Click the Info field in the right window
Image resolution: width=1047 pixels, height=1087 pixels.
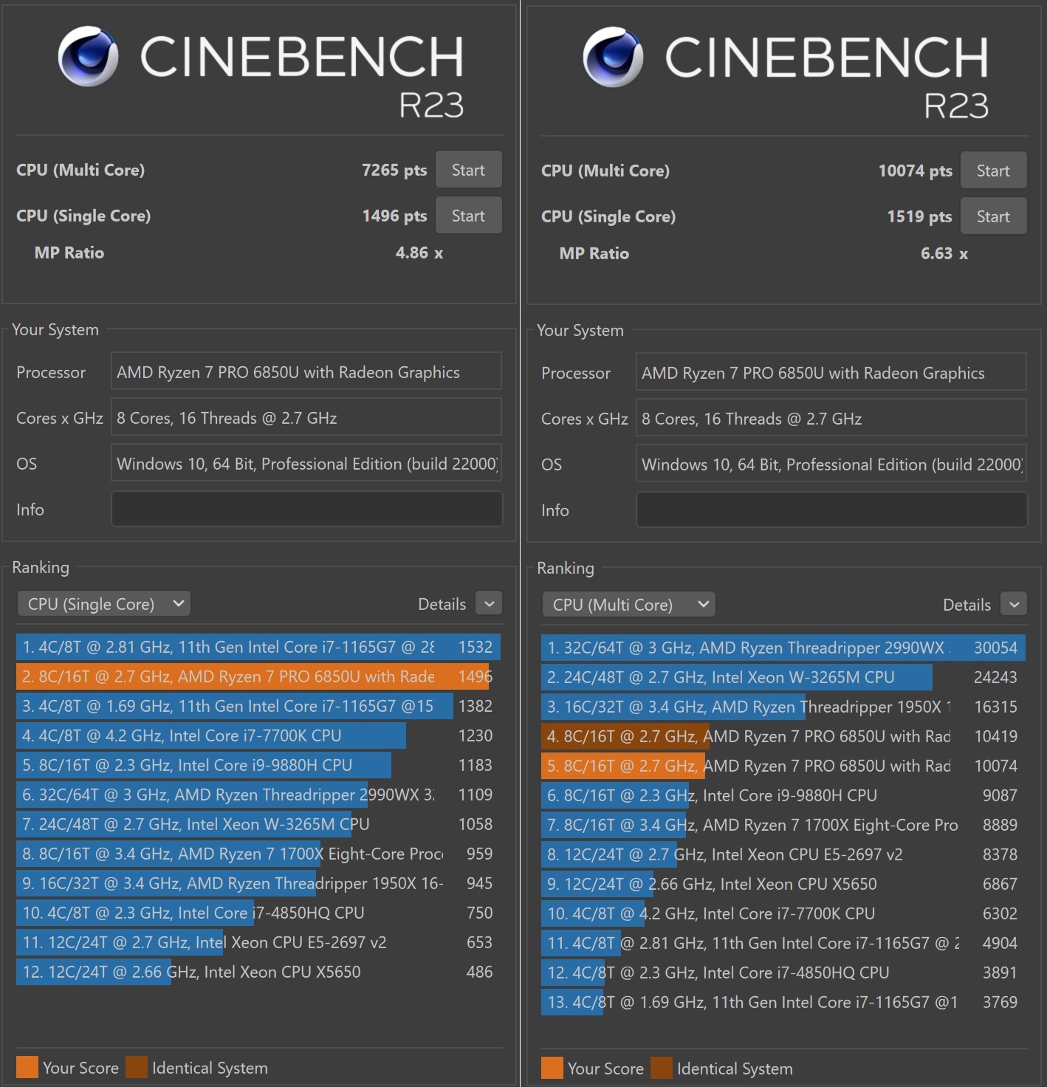831,510
